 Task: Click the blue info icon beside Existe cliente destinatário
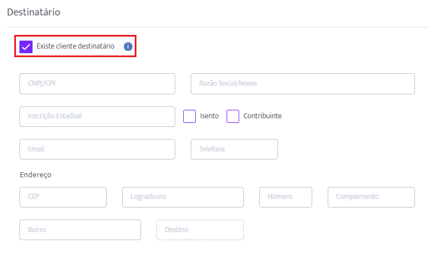128,46
